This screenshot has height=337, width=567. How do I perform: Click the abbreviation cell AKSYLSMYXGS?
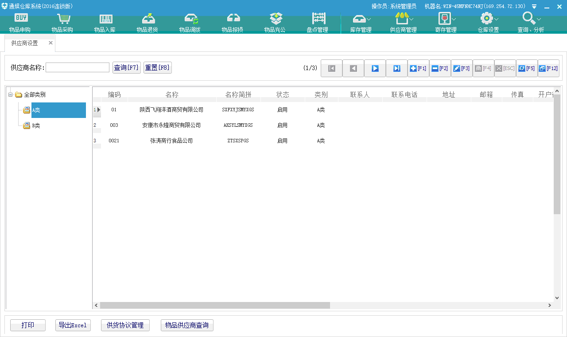238,125
